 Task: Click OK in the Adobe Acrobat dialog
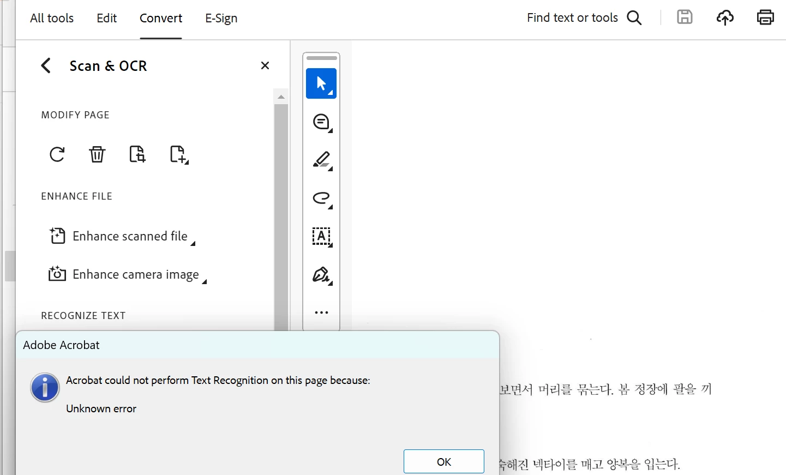click(444, 462)
